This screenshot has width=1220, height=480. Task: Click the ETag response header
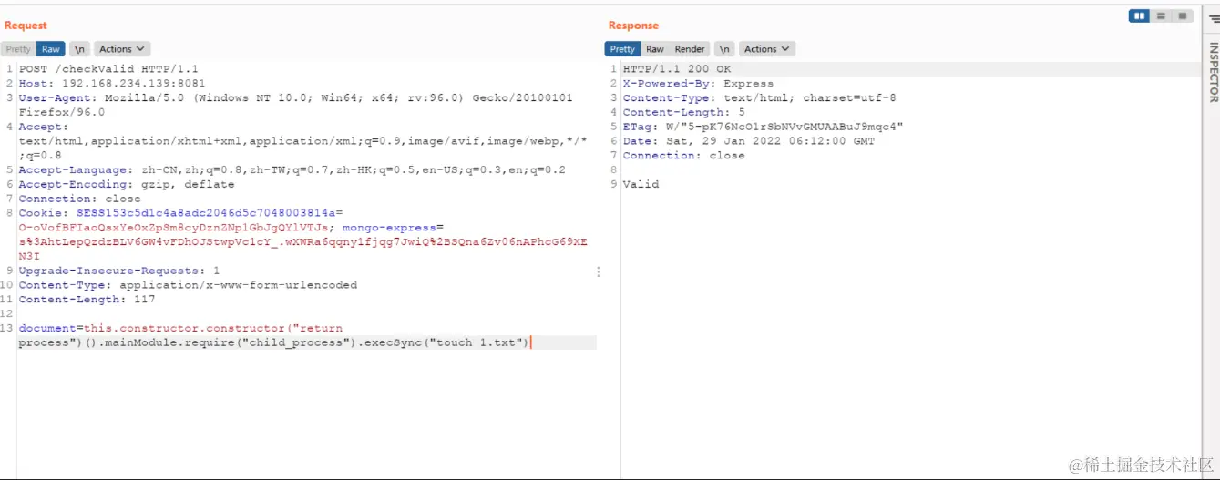[763, 127]
